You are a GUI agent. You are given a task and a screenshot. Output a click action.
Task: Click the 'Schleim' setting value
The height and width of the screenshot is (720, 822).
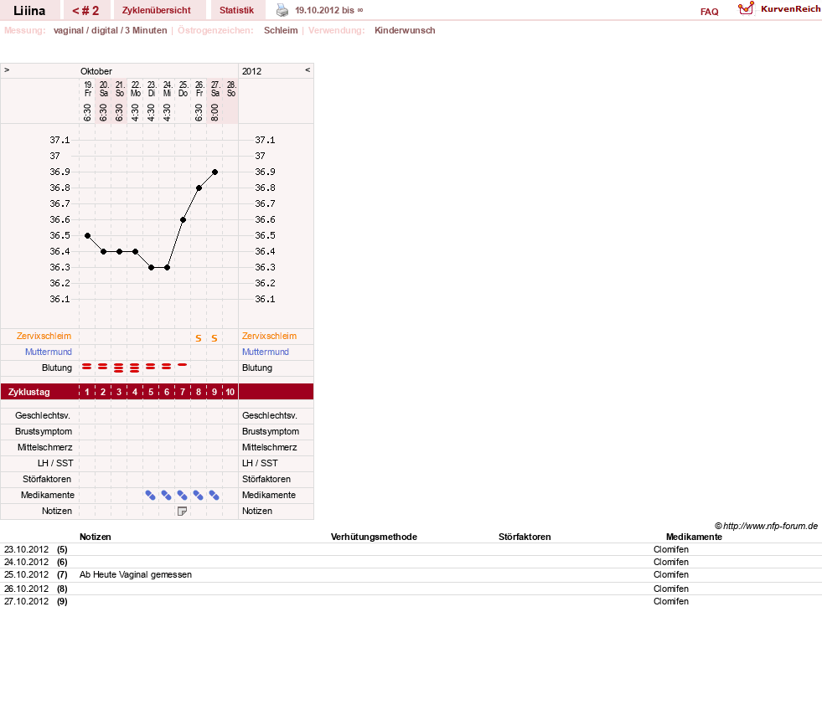pos(281,30)
